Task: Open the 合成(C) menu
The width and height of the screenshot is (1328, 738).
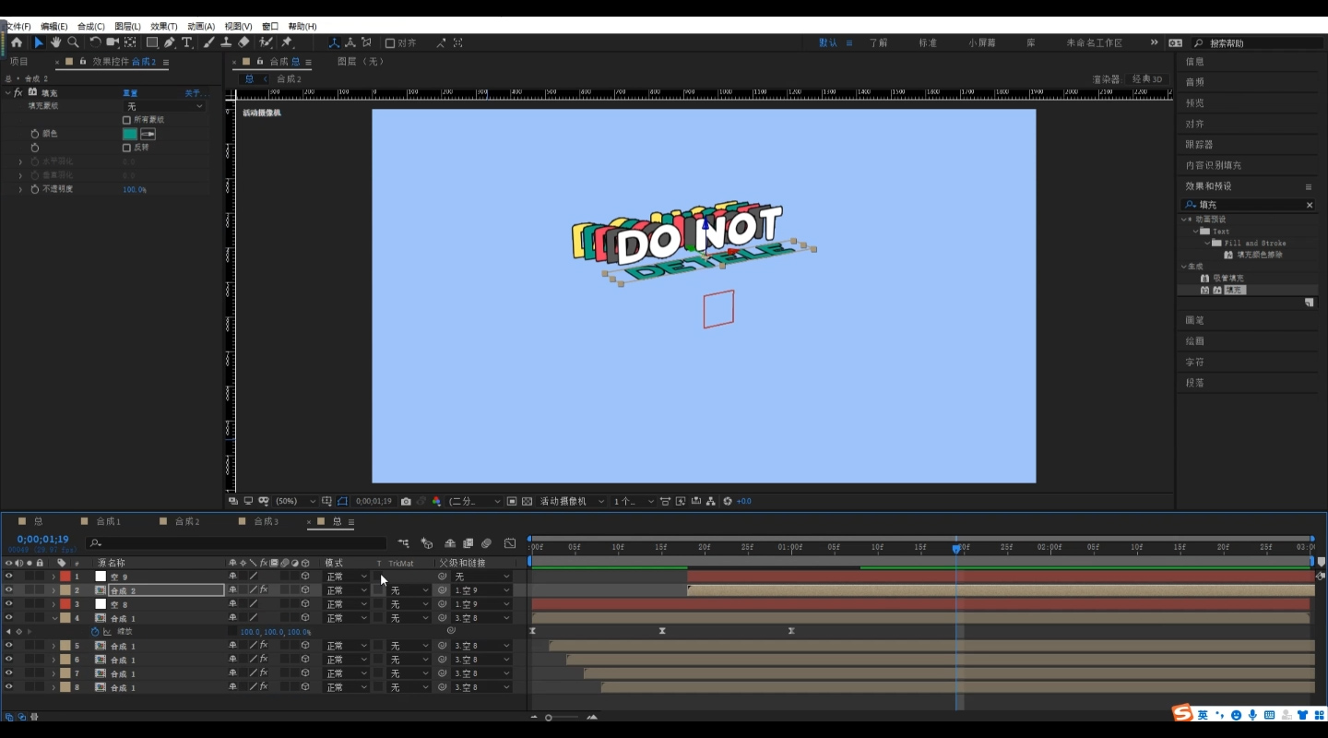Action: [91, 26]
